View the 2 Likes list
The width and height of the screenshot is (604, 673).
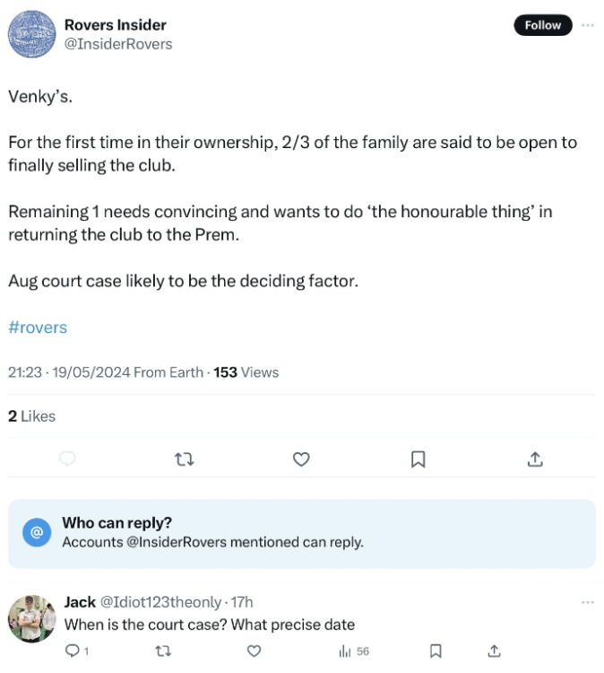point(31,416)
